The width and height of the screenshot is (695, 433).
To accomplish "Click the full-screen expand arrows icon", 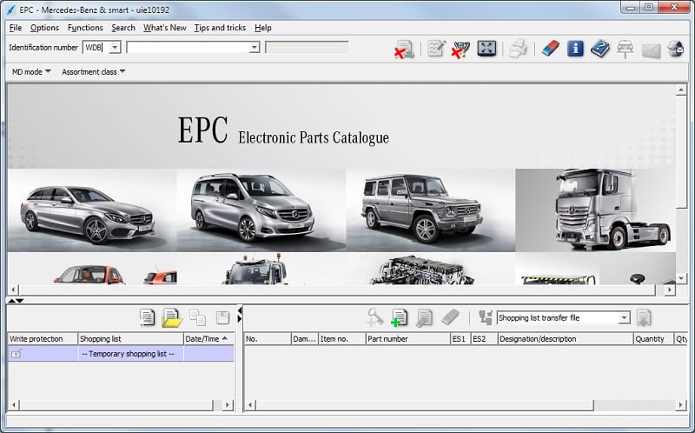I will click(x=487, y=49).
